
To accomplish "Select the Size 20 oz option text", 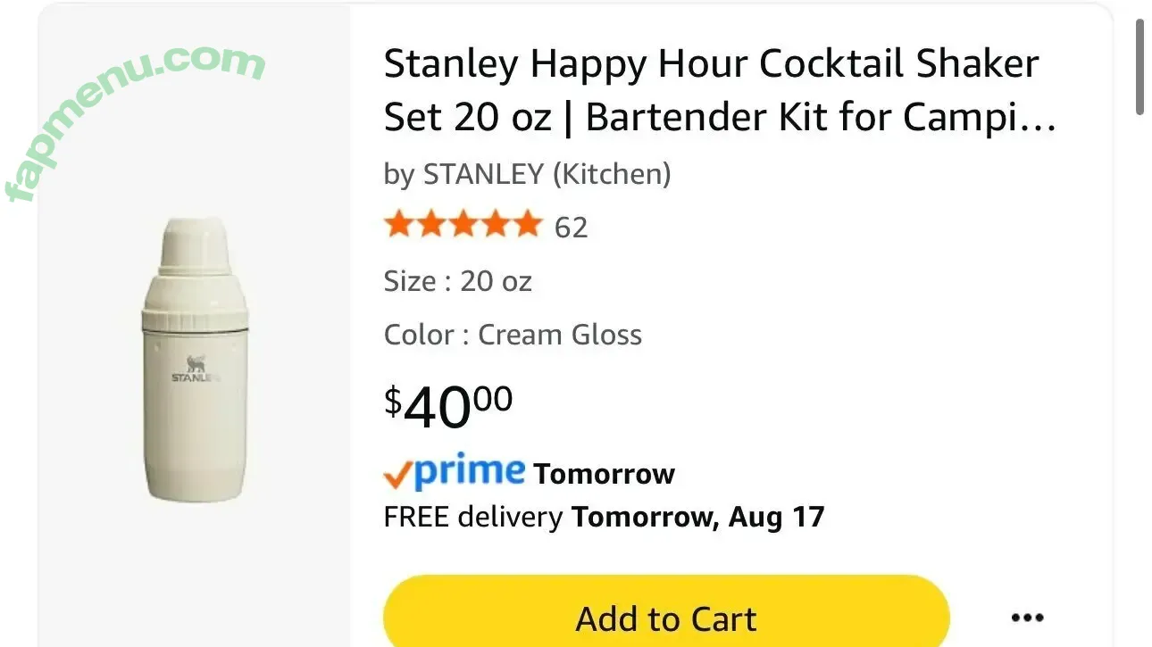I will tap(457, 282).
